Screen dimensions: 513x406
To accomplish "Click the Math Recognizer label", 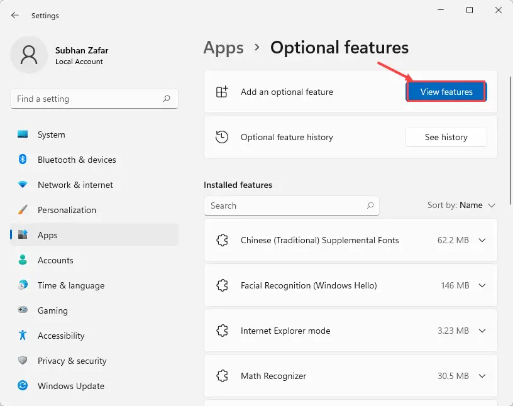I will (x=273, y=376).
